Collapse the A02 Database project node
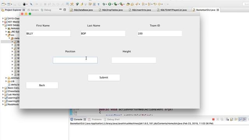Screen dimensions: 249x140 point(3,25)
